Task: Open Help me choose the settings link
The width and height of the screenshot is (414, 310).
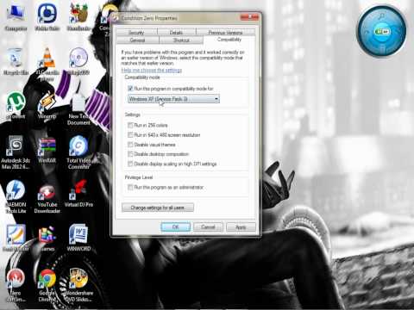Action: tap(152, 70)
